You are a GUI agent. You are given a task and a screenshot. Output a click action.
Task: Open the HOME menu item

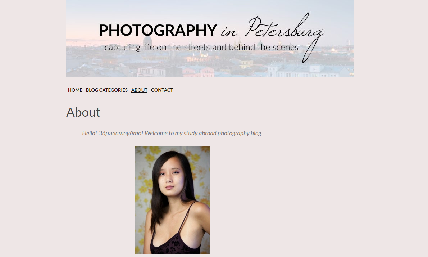[x=75, y=90]
